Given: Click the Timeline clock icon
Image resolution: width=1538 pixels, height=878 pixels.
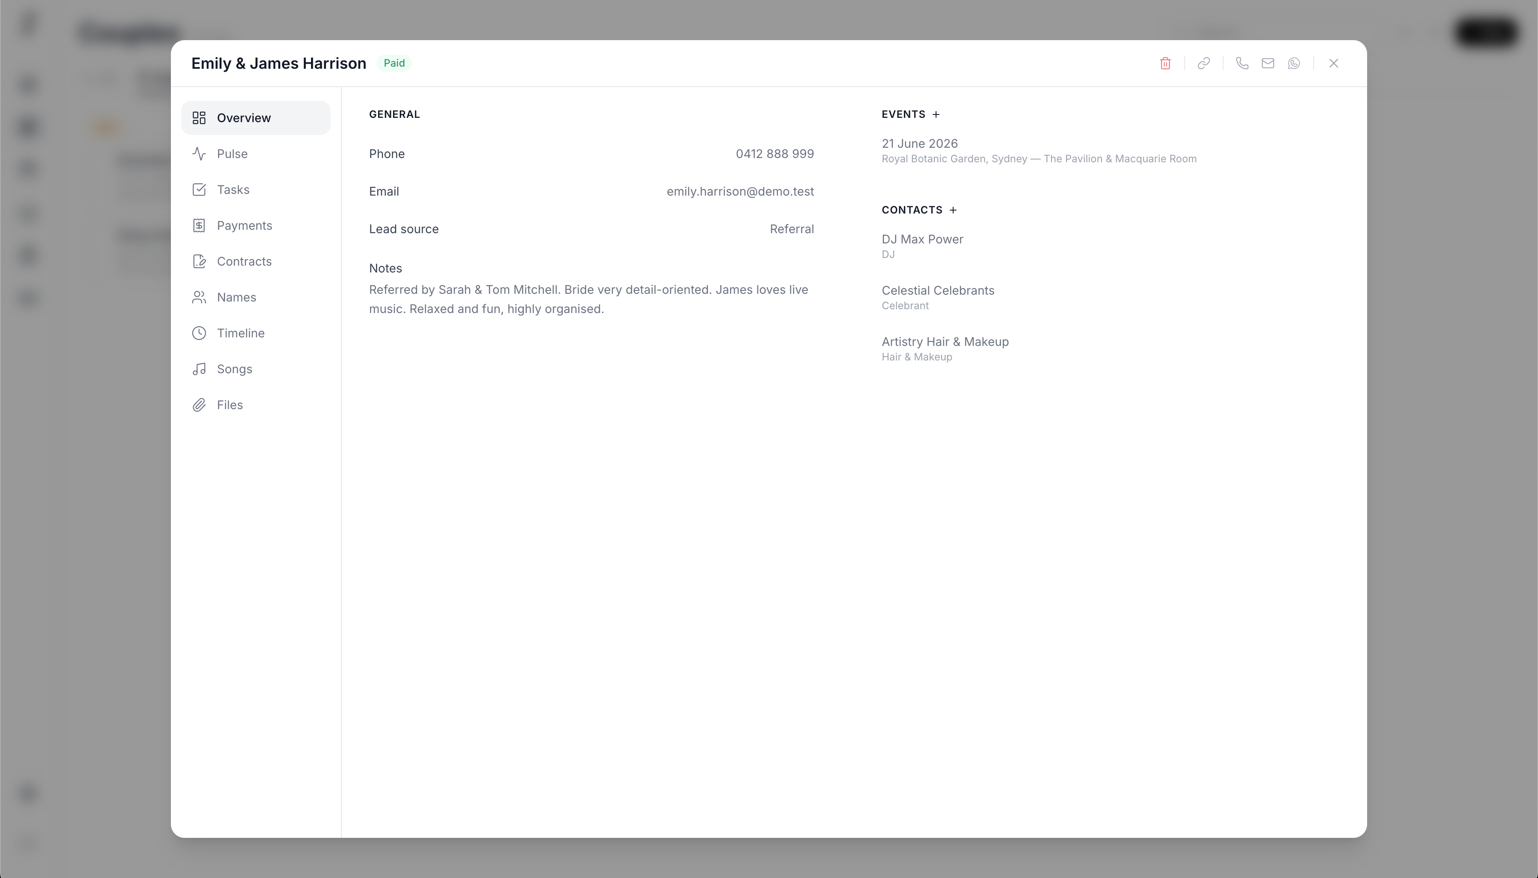Looking at the screenshot, I should (x=199, y=333).
